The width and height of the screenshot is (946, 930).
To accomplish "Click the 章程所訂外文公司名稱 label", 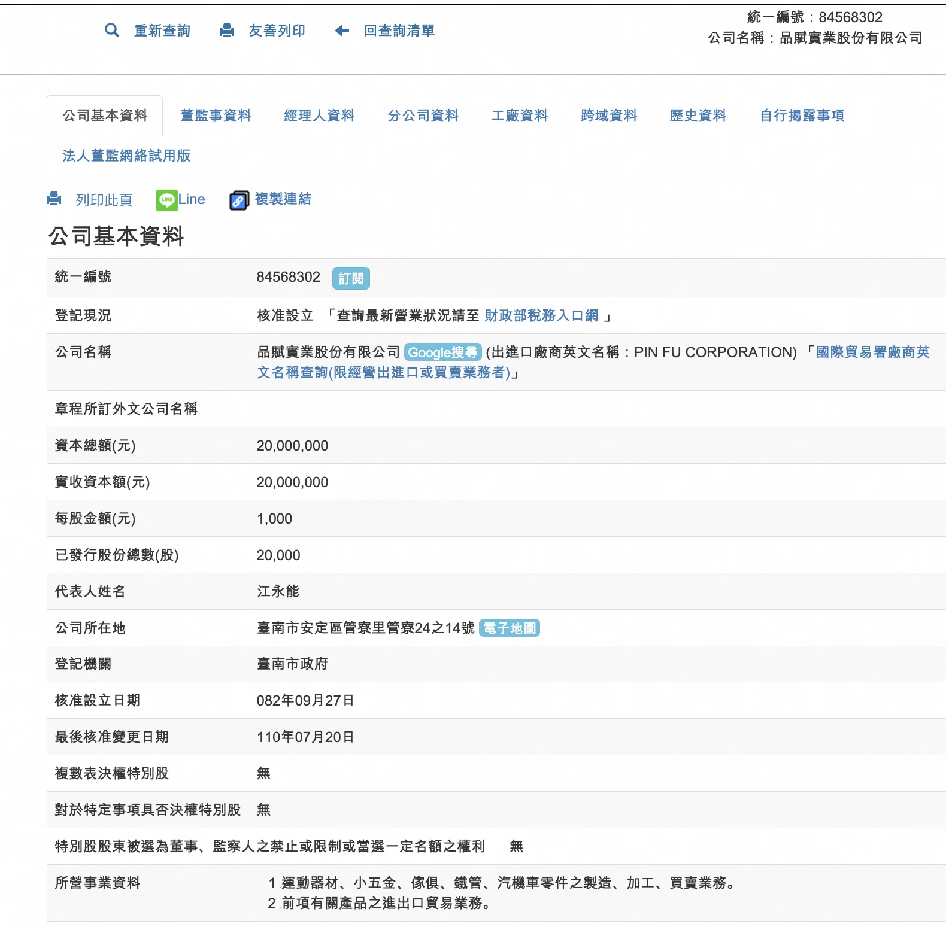I will coord(126,409).
